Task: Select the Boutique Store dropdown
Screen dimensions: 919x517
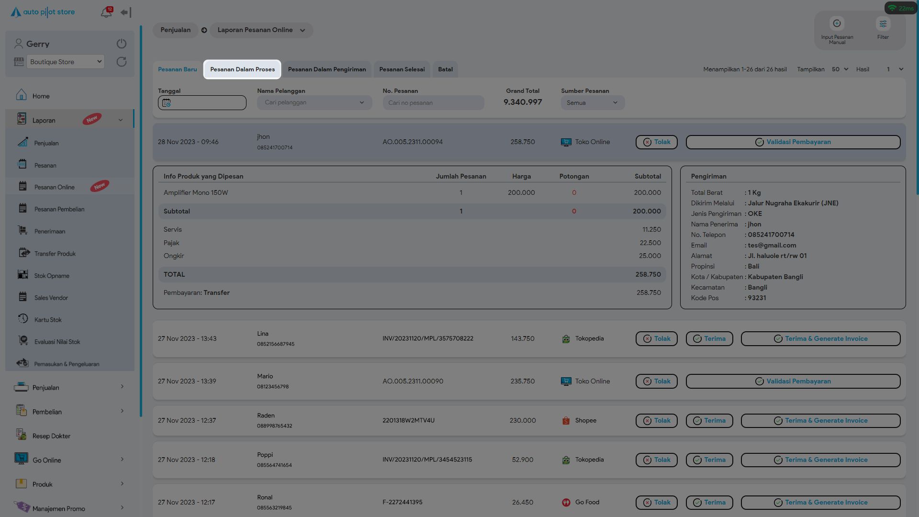Action: 65,62
